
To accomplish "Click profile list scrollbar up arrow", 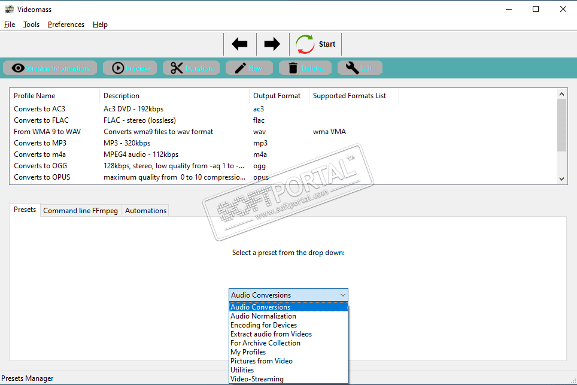I will [561, 94].
